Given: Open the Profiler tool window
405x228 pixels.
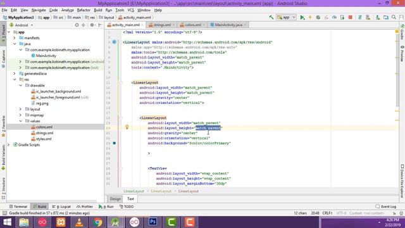Looking at the screenshot, I should pos(85,206).
